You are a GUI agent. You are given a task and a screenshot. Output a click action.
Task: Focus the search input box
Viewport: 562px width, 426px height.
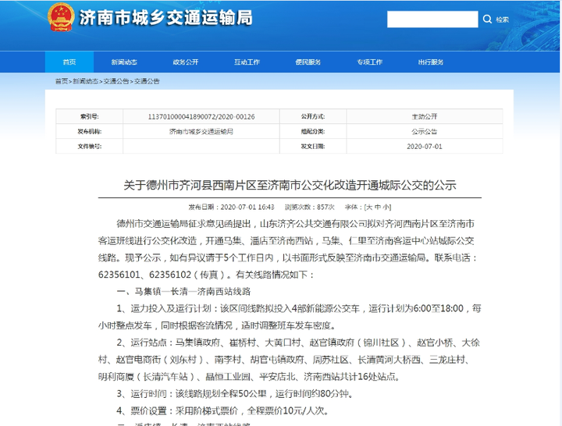432,19
